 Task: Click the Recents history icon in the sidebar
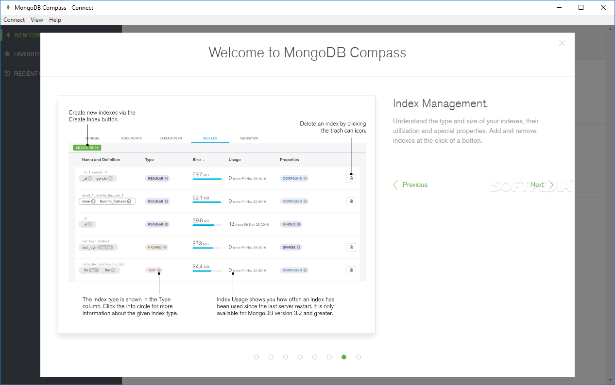pos(7,73)
